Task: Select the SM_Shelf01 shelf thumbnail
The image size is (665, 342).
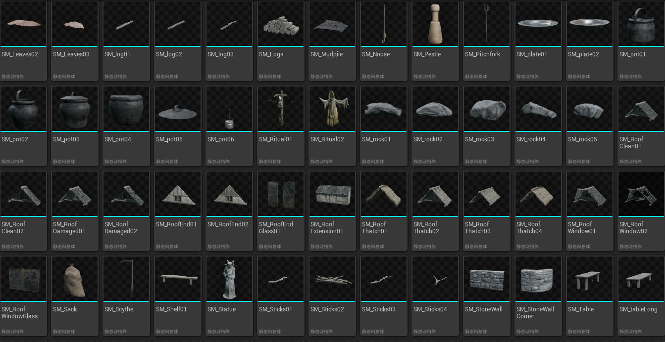Action: (x=178, y=279)
